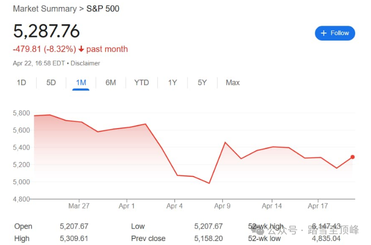
Task: Click the 5,287.76 index price value
Action: [x=46, y=31]
